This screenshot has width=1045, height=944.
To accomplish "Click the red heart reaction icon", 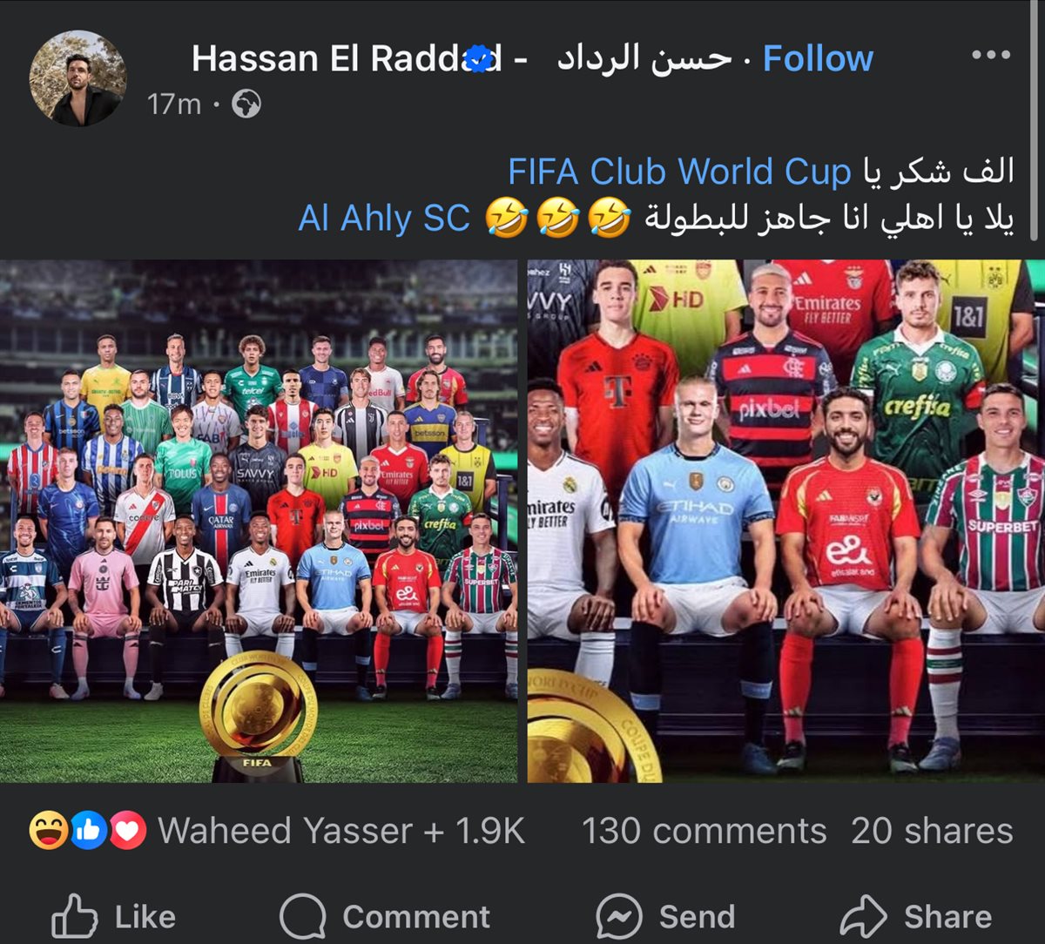I will pyautogui.click(x=128, y=831).
